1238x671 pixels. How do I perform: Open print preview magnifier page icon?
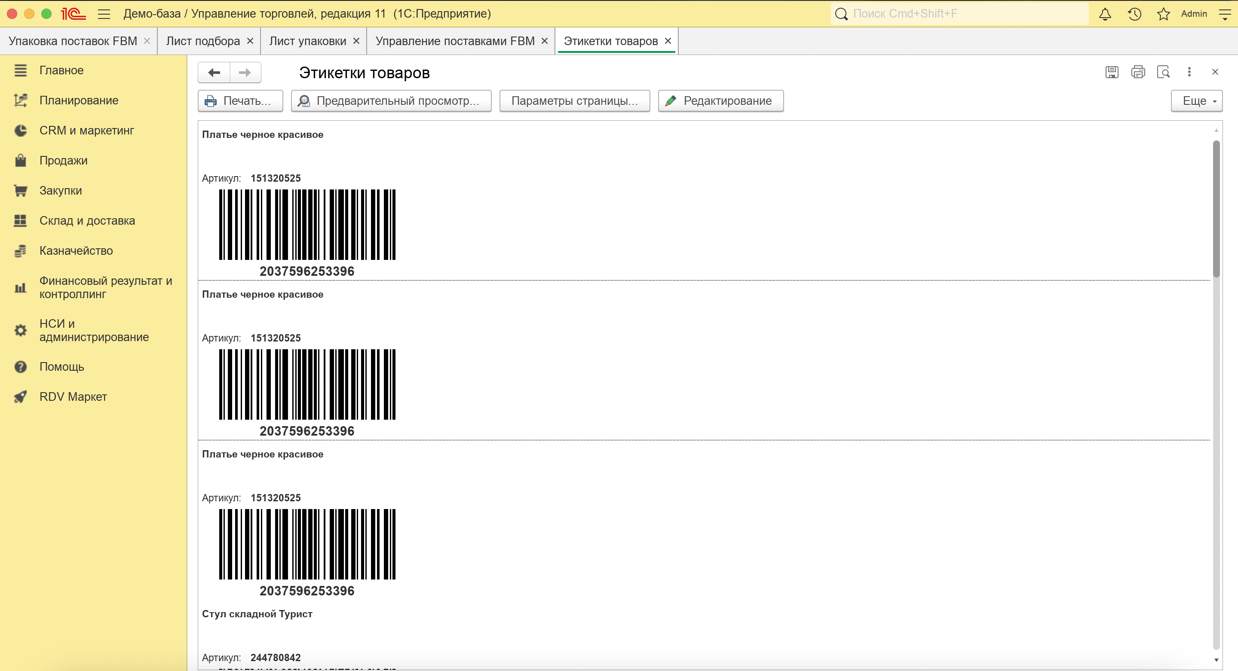(x=1164, y=72)
